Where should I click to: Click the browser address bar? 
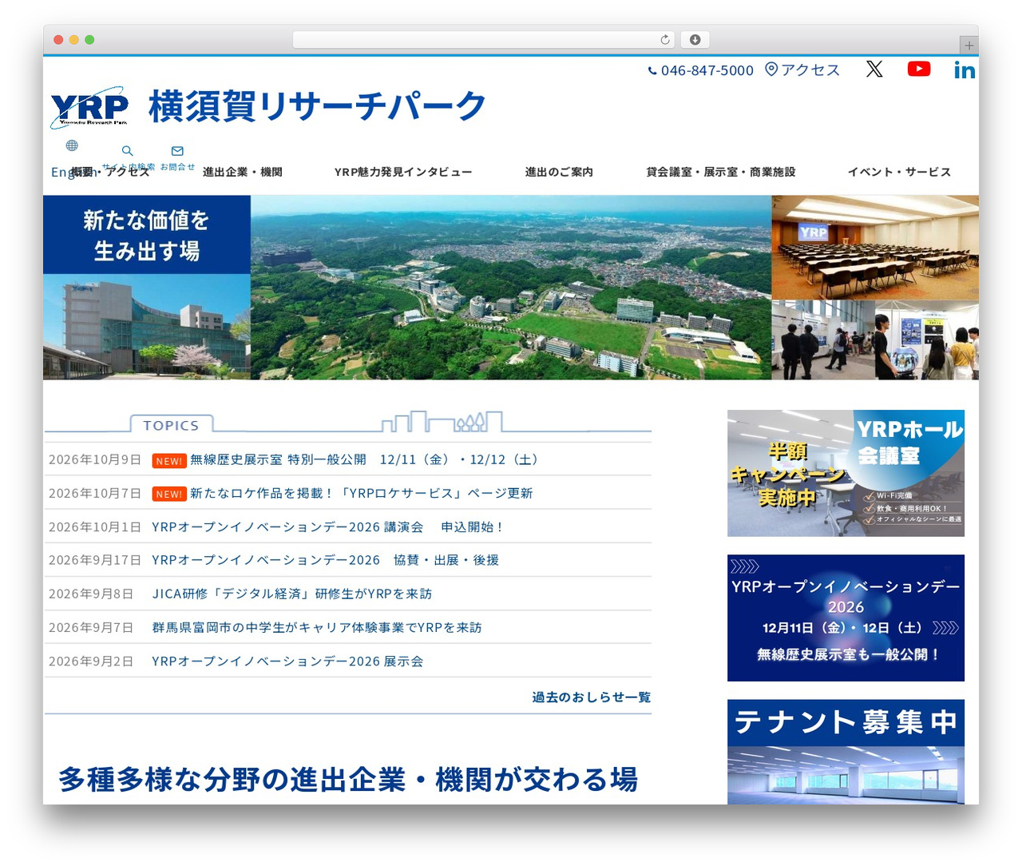483,40
